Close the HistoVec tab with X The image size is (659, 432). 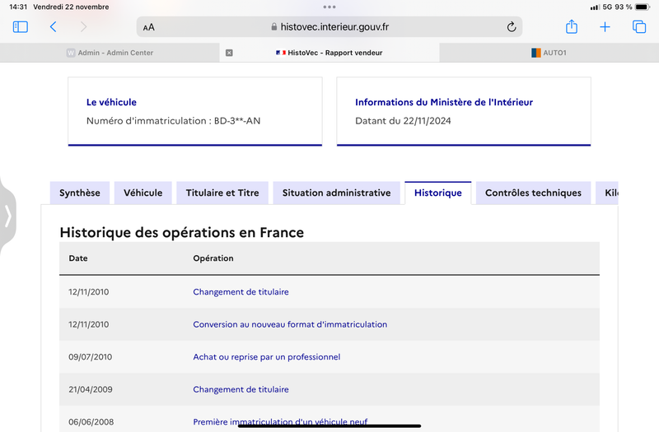click(x=229, y=53)
